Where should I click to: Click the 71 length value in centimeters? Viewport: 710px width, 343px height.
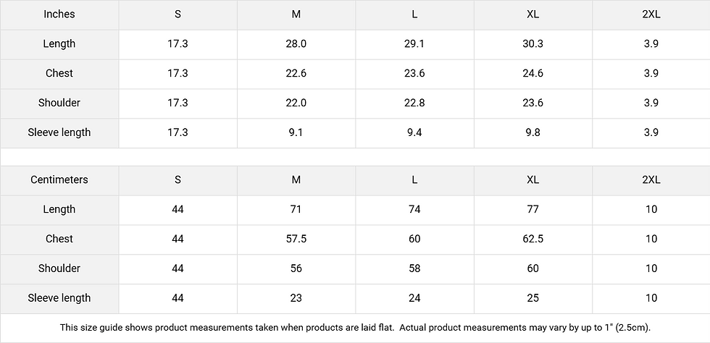pos(296,209)
